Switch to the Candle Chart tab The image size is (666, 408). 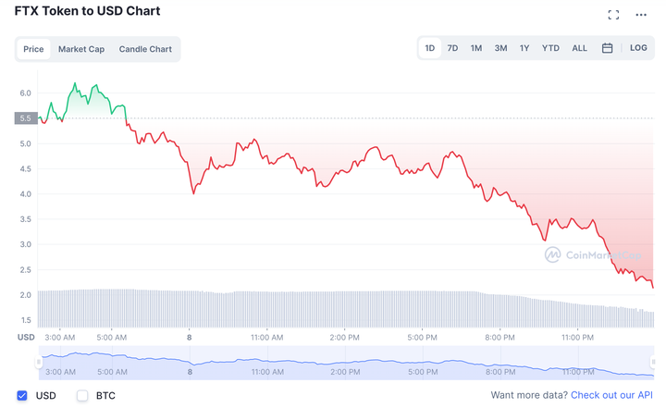pos(145,49)
